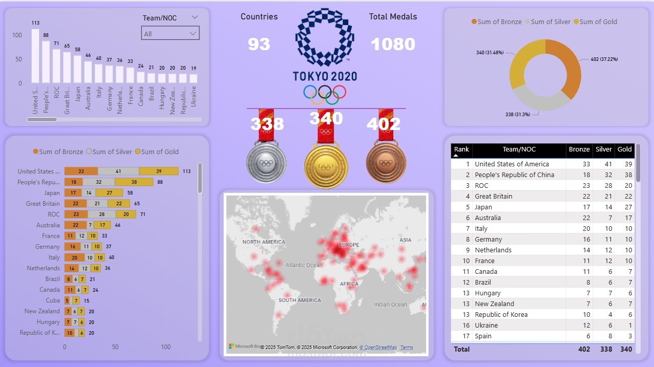
Task: Click the Cuba label in the bar chart
Action: pyautogui.click(x=53, y=300)
